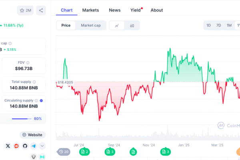Open the Telegram social icon
The height and width of the screenshot is (160, 240).
pos(34,146)
